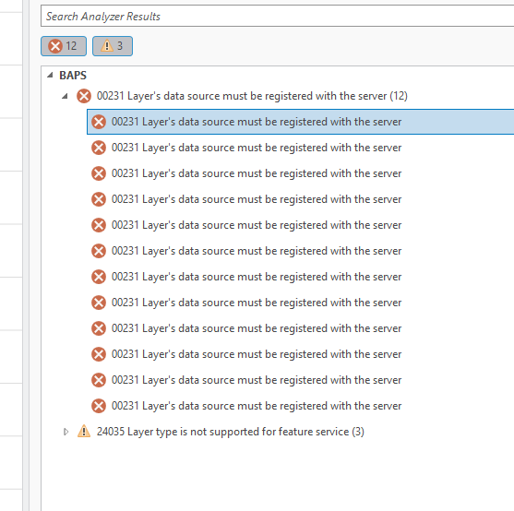Select the highlighted first 00231 error entry
This screenshot has width=514, height=511.
pyautogui.click(x=300, y=122)
